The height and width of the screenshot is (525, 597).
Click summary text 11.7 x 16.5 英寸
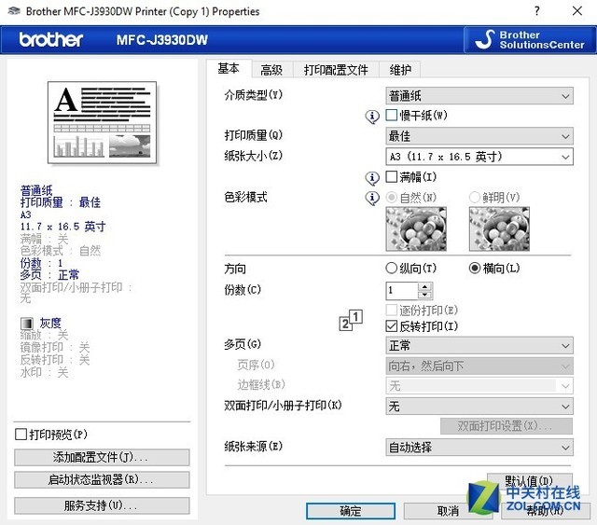click(x=62, y=227)
